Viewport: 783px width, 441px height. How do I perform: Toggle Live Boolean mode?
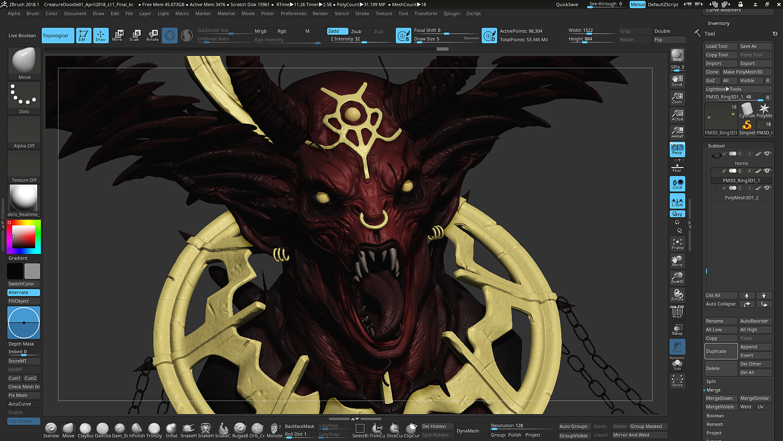[x=22, y=36]
